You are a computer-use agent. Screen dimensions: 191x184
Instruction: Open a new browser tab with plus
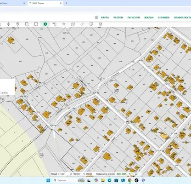coord(66,3)
